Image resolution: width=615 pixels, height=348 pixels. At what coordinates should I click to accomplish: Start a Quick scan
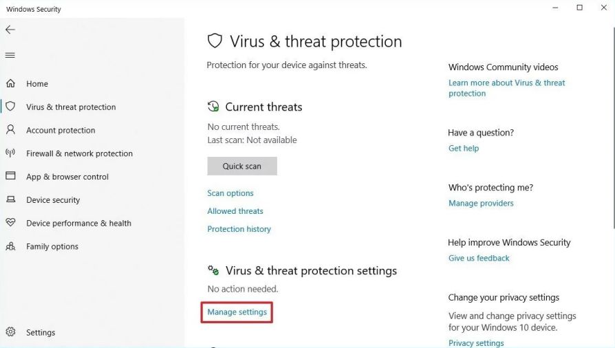pos(242,166)
